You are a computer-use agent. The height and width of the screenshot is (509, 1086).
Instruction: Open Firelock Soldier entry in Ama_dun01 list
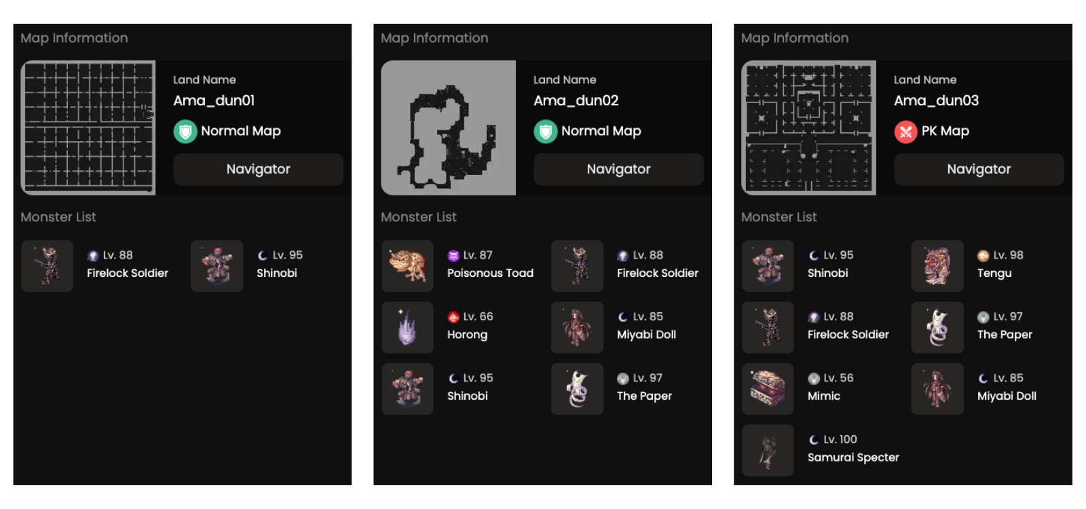tap(95, 266)
